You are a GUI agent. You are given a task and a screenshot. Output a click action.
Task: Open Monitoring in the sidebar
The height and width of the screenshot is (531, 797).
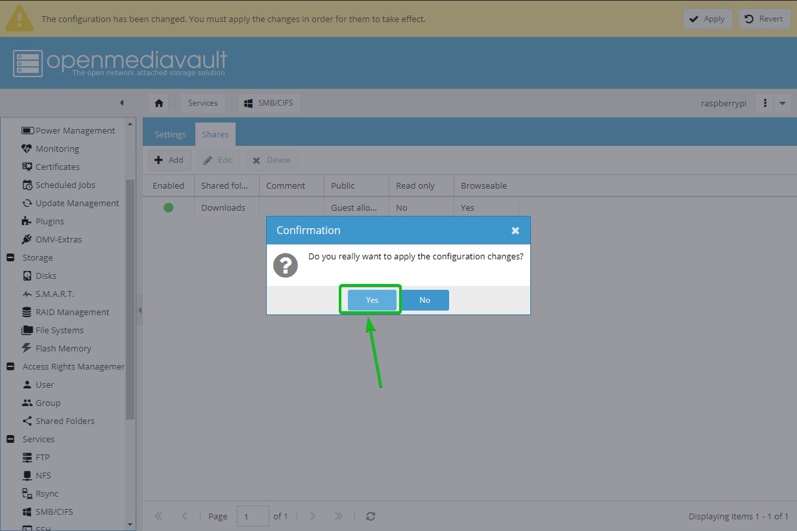point(57,148)
